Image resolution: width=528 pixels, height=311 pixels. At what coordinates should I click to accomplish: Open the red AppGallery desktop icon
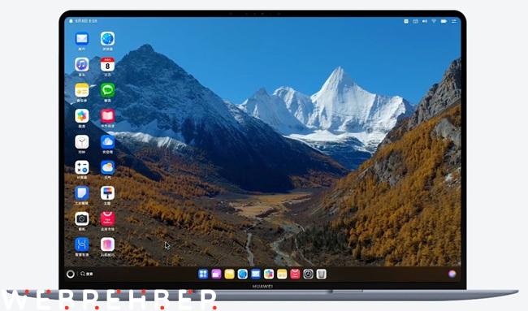click(107, 218)
